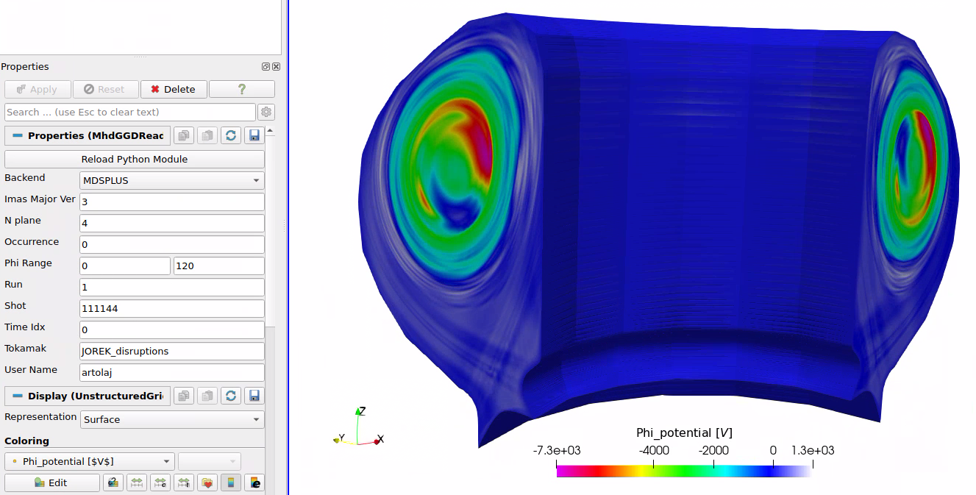Toggle color legend visibility button
Screen dimensions: 976x495
pyautogui.click(x=231, y=482)
